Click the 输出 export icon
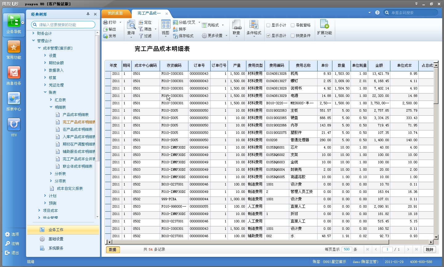The height and width of the screenshot is (267, 444). [105, 29]
